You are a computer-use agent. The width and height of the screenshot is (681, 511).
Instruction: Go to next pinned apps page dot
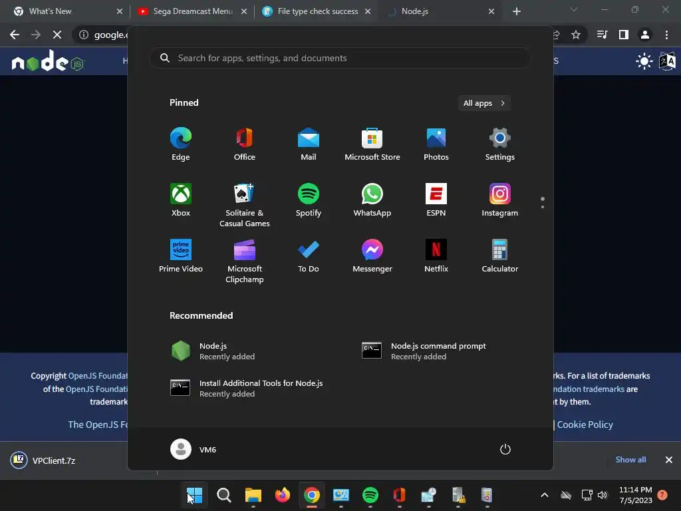pos(543,207)
